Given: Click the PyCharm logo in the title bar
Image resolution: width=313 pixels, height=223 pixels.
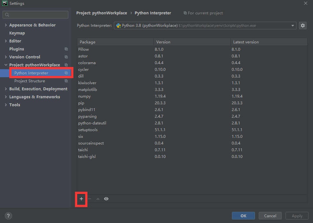Looking at the screenshot, I should tap(4, 4).
